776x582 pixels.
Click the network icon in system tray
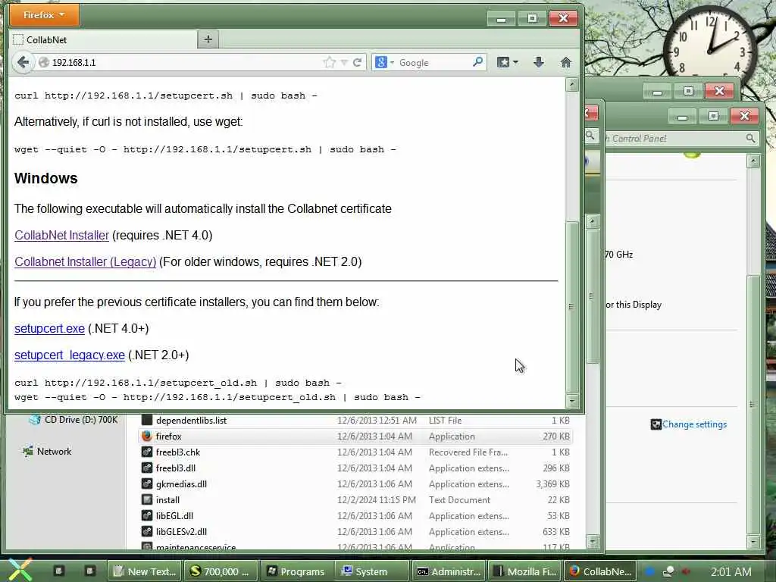668,571
